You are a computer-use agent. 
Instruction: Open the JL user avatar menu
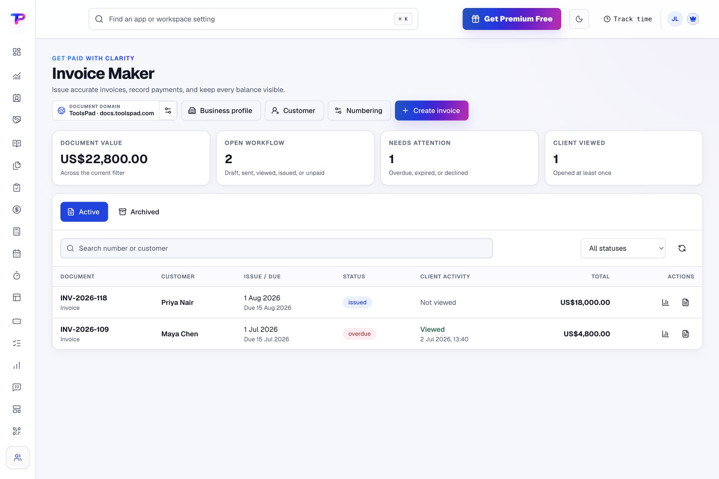tap(675, 19)
